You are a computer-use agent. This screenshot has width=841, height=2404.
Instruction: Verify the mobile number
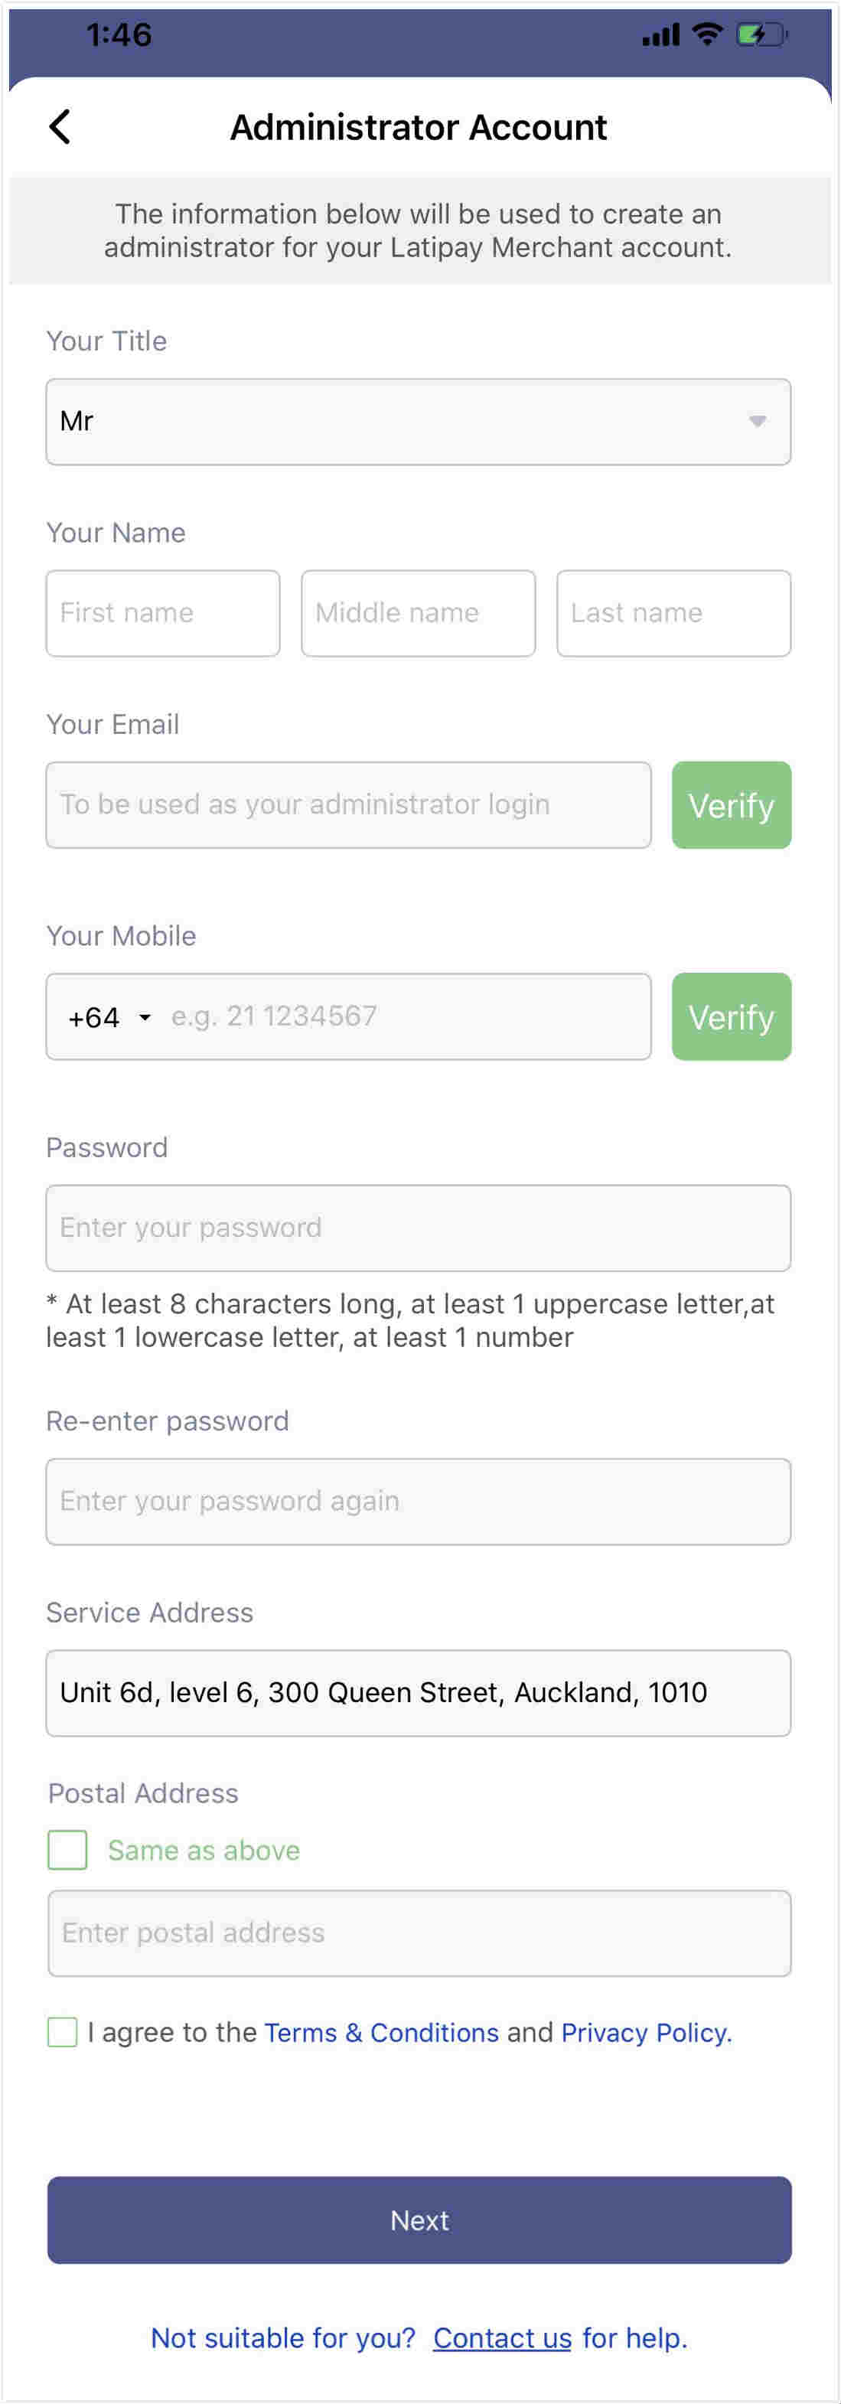732,1017
